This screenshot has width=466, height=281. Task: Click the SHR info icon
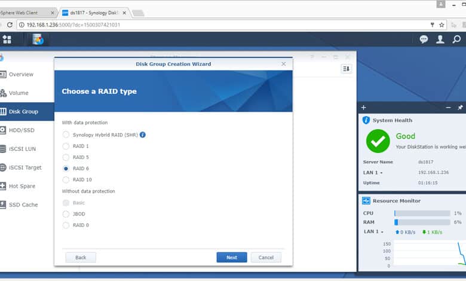click(143, 135)
